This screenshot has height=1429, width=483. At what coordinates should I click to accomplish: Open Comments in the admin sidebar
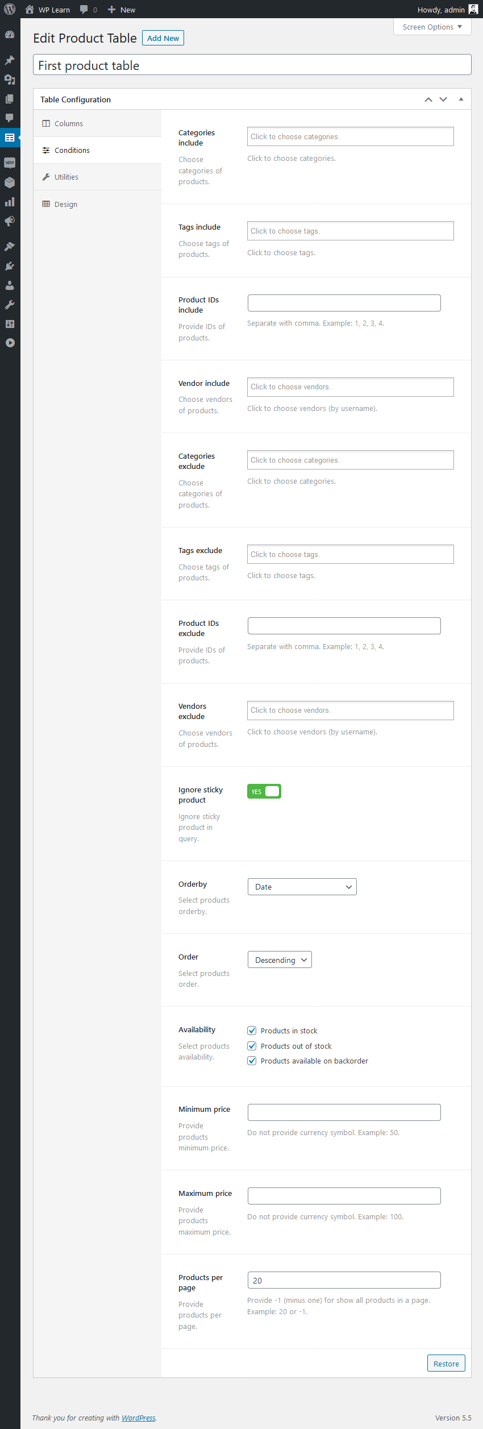pos(10,118)
